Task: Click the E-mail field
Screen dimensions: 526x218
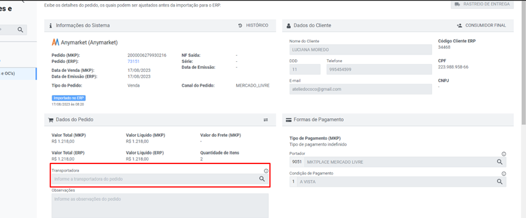Action: pyautogui.click(x=360, y=89)
